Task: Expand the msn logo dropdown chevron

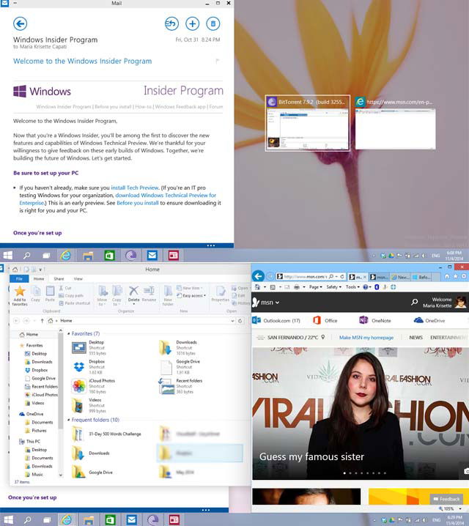Action: click(x=278, y=303)
